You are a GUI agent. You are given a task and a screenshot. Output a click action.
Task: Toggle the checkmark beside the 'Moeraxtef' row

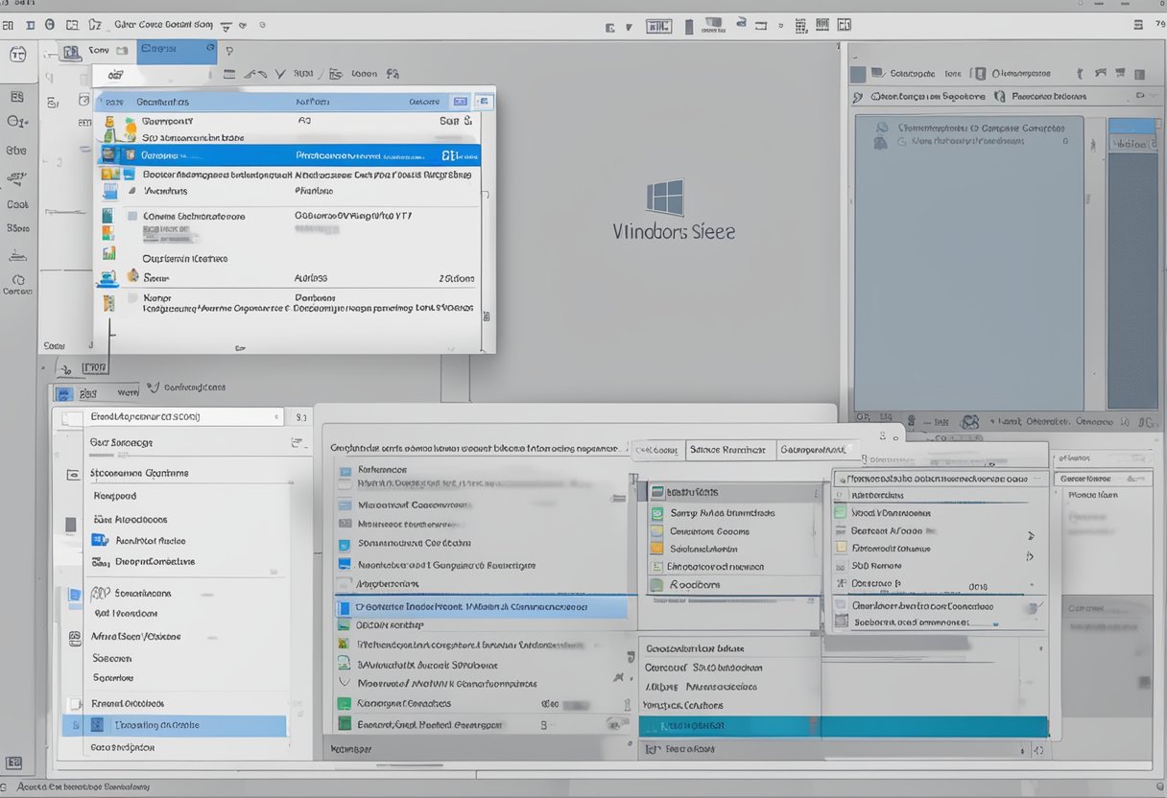click(x=345, y=683)
